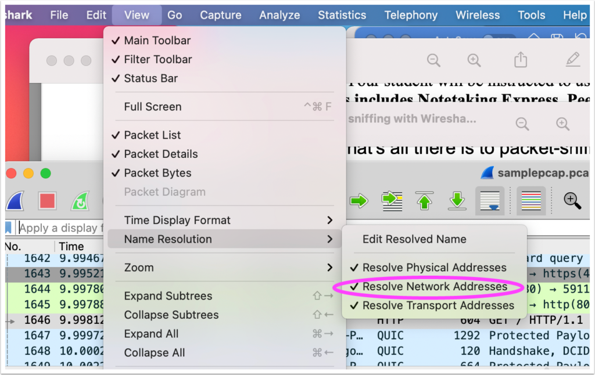
Task: Click the red stop capture icon
Action: point(47,201)
